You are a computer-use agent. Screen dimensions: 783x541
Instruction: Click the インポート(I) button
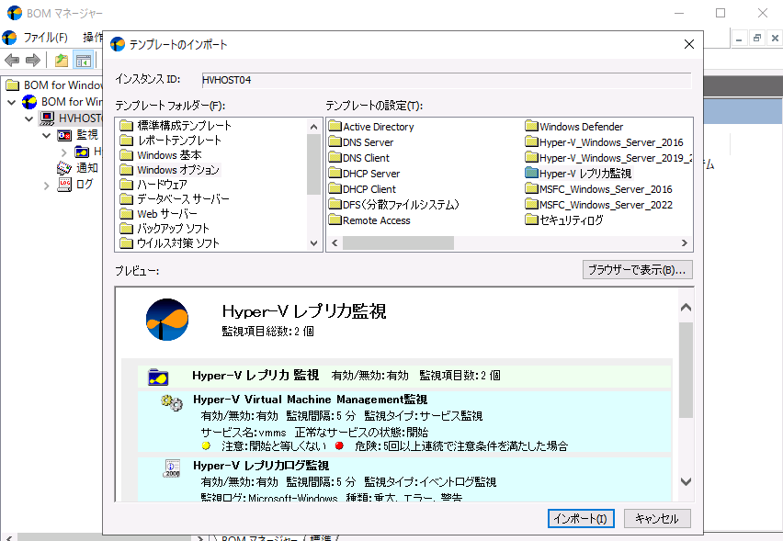581,519
